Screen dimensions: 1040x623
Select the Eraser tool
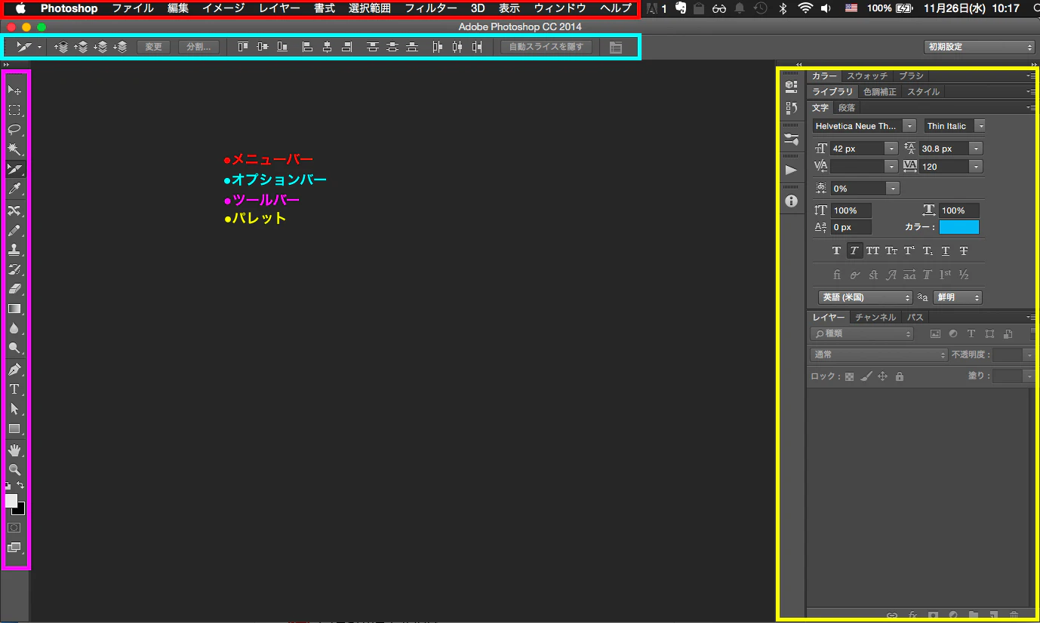(14, 288)
